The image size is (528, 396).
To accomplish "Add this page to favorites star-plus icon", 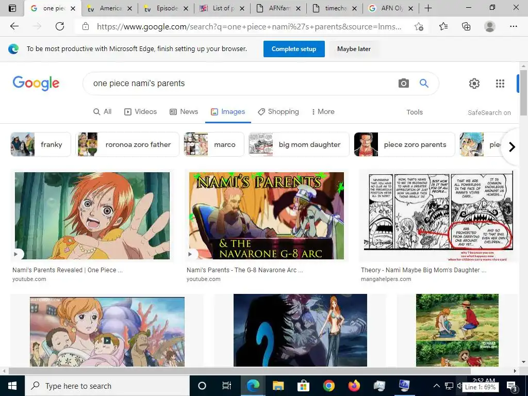I will pyautogui.click(x=419, y=26).
